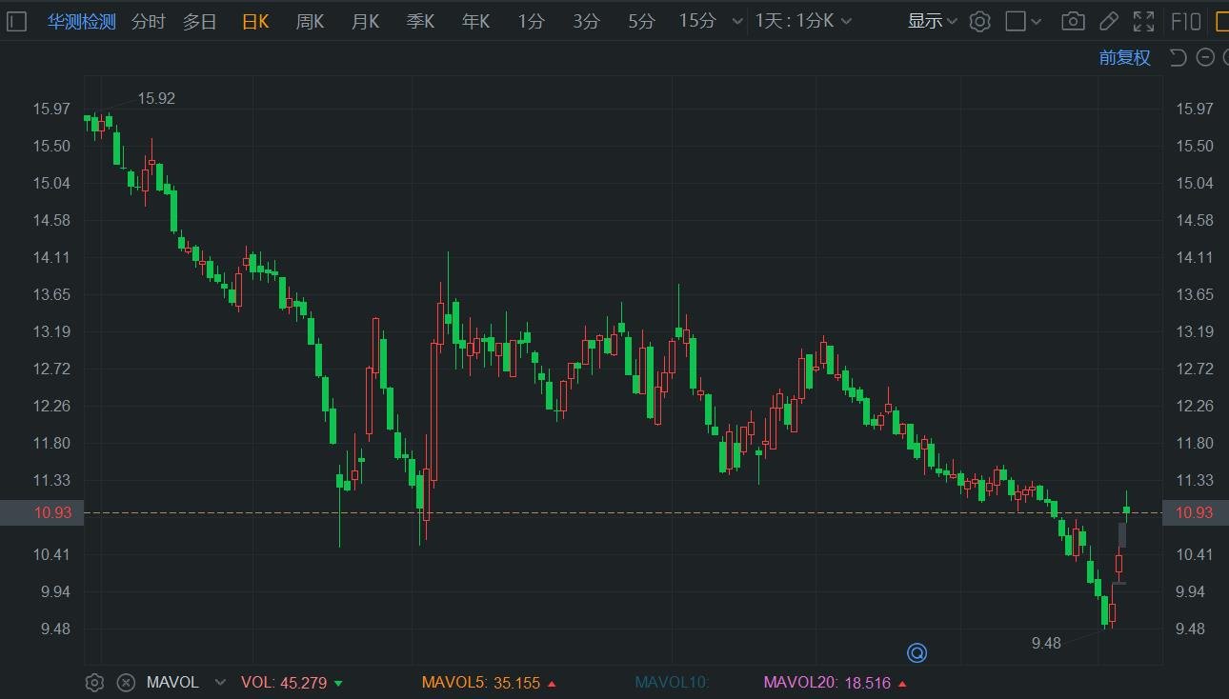The height and width of the screenshot is (699, 1229).
Task: Open the layout square dropdown arrow
Action: (x=1037, y=21)
